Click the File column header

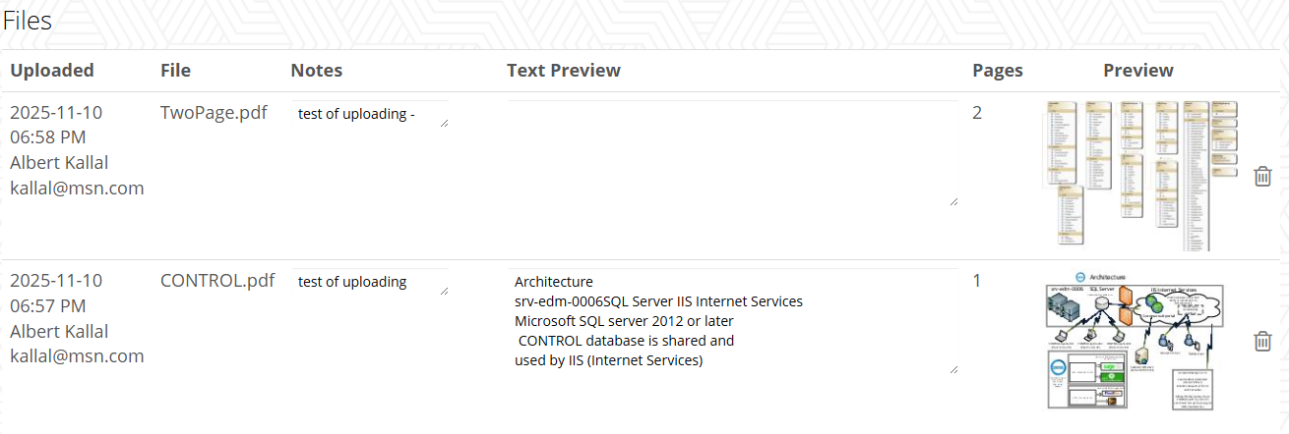[175, 70]
